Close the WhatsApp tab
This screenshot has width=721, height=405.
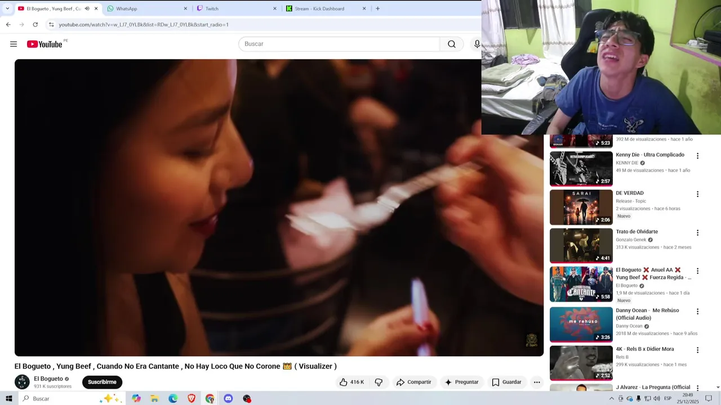click(x=185, y=8)
